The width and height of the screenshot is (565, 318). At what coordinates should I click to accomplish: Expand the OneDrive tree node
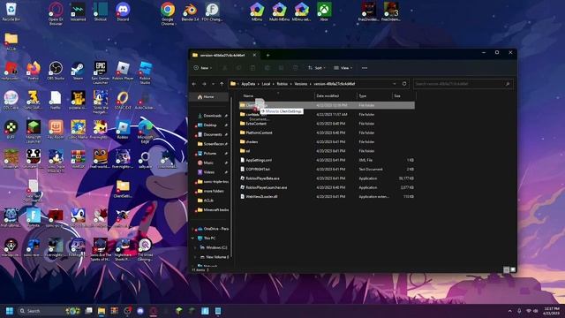point(192,229)
